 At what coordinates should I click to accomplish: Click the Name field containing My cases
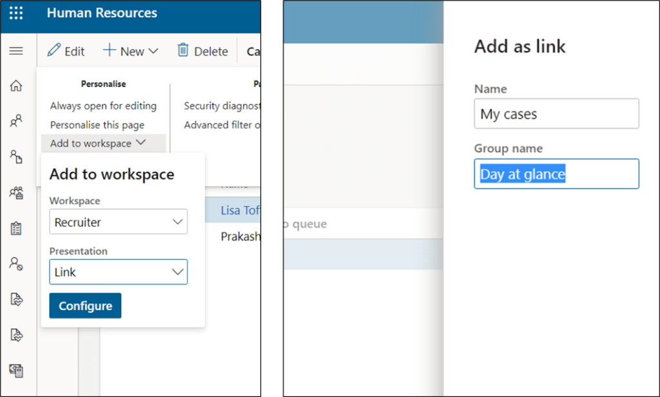click(556, 114)
